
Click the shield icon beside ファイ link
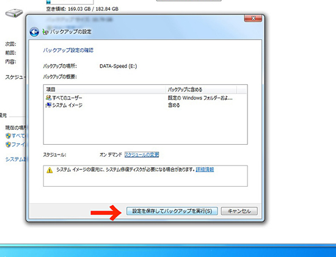(x=8, y=145)
